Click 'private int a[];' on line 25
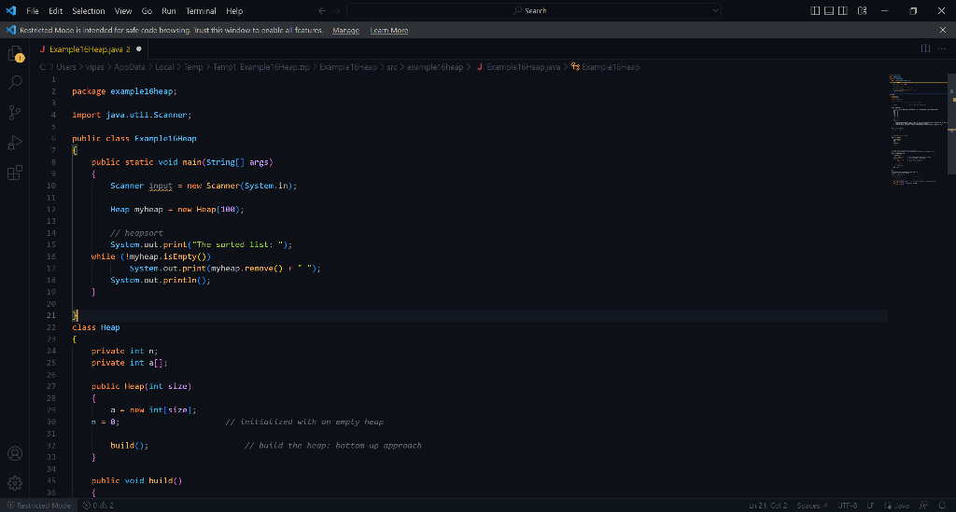Viewport: 956px width, 512px height. click(129, 363)
